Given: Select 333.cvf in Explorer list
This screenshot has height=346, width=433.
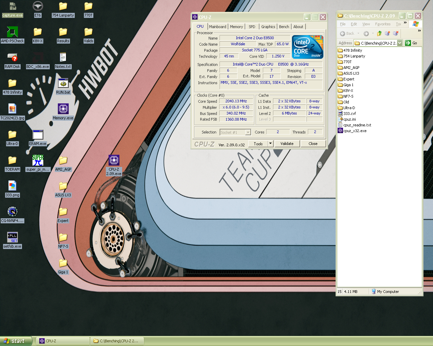Looking at the screenshot, I should click(347, 114).
